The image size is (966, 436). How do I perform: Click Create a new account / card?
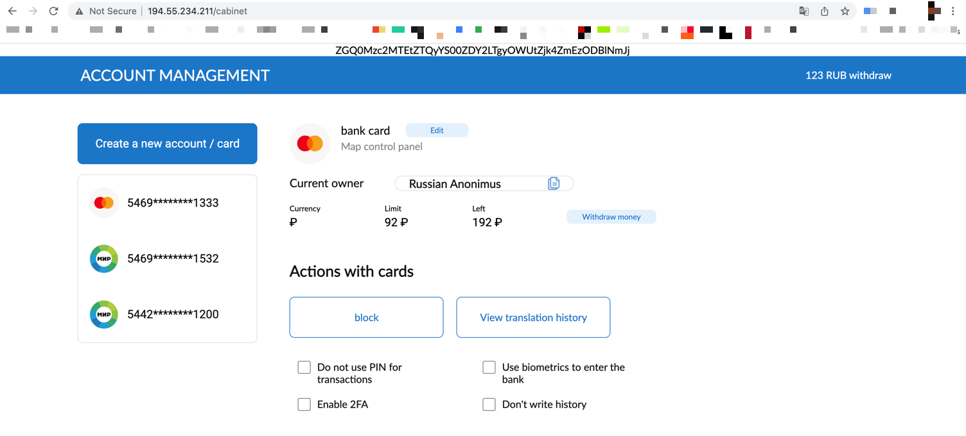coord(168,144)
